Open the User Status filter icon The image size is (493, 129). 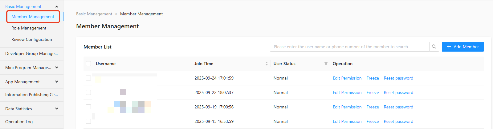click(326, 64)
